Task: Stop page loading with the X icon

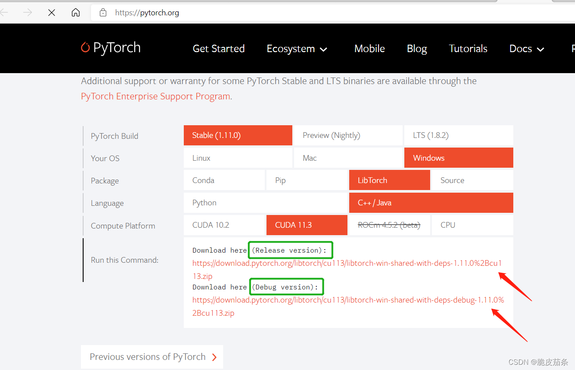Action: click(52, 13)
